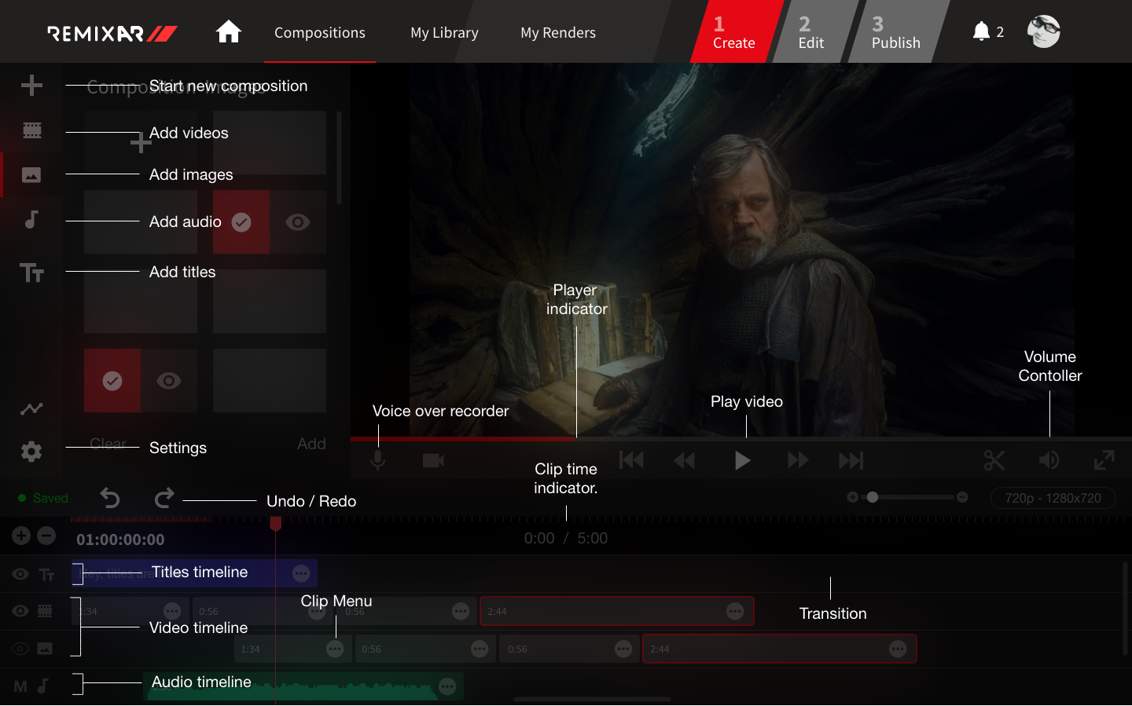Screen dimensions: 1132x706
Task: Open the Add images sidebar icon
Action: [31, 175]
